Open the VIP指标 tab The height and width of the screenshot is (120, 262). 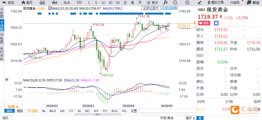tap(33, 111)
